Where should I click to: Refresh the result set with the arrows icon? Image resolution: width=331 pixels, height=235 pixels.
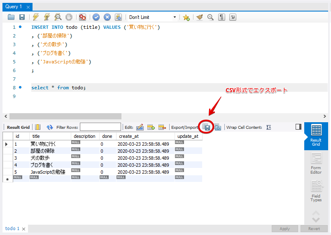(x=49, y=127)
